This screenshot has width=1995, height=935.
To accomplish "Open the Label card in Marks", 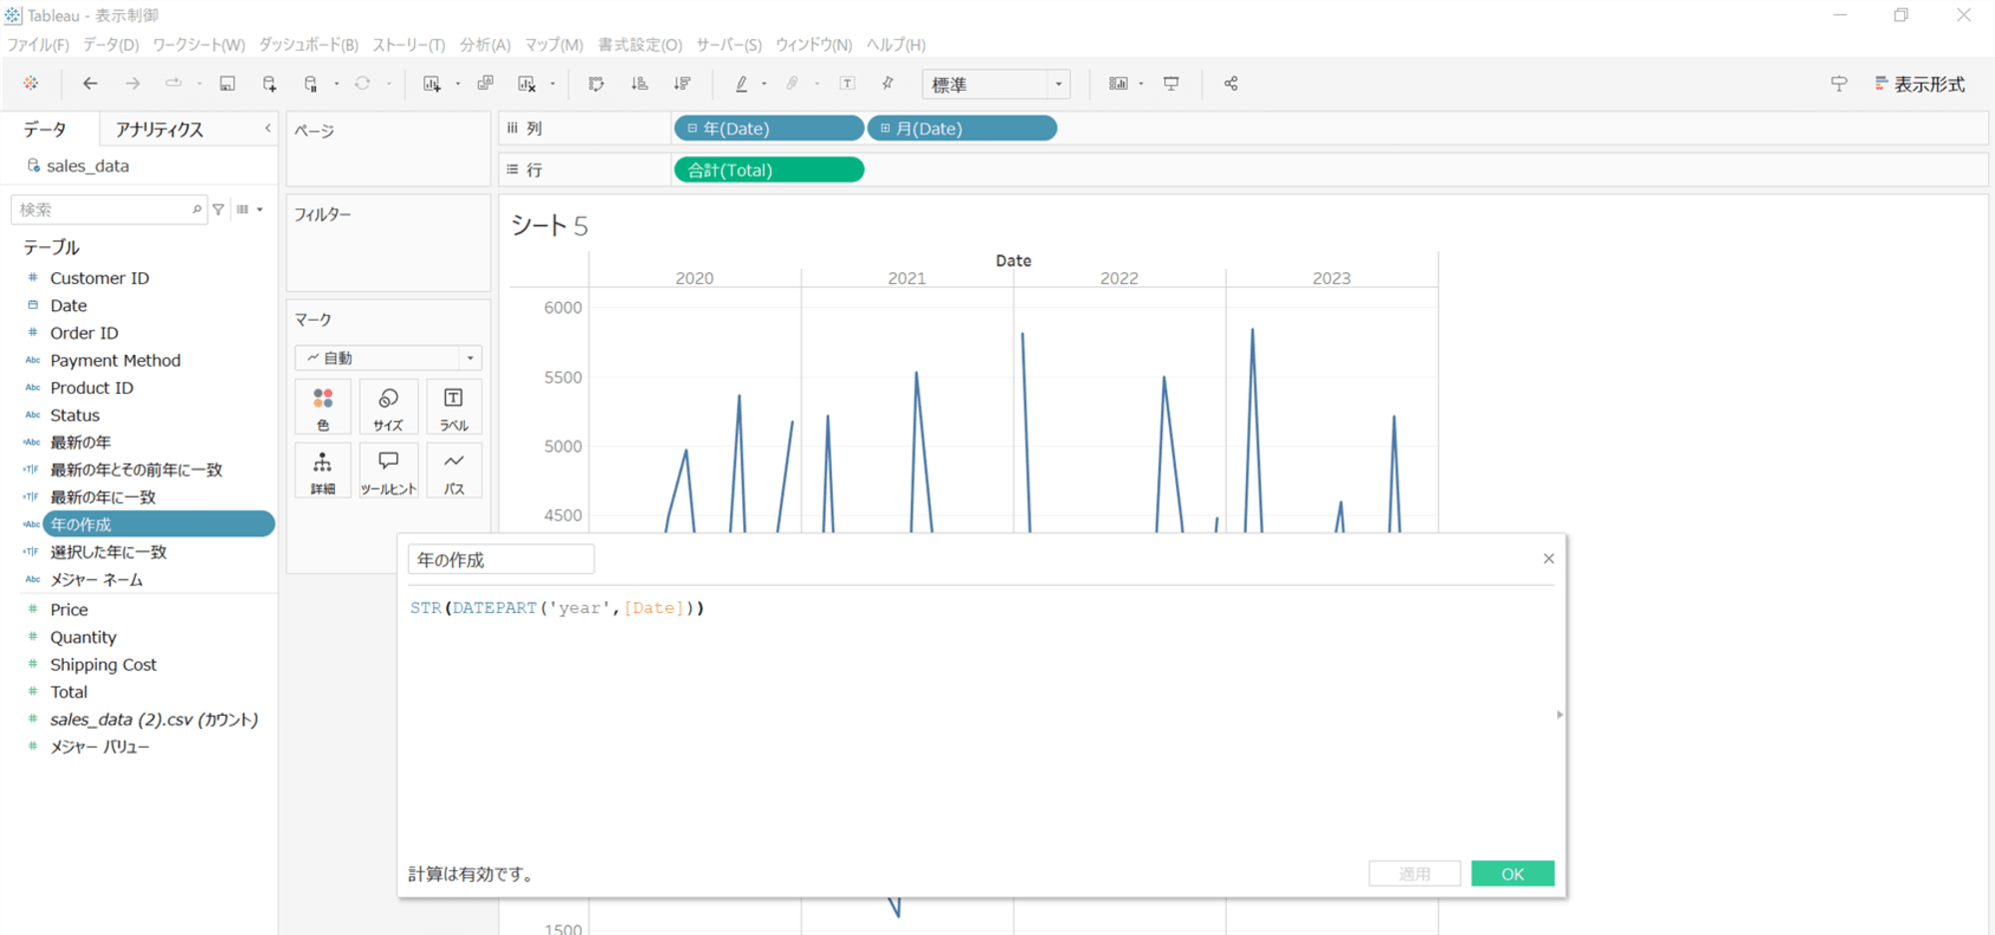I will click(454, 407).
